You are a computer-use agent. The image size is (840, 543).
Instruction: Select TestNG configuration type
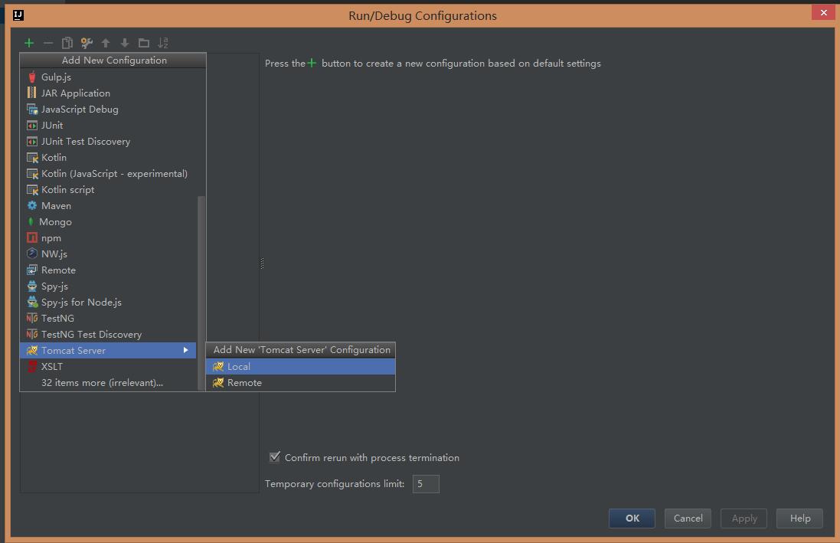click(x=108, y=319)
